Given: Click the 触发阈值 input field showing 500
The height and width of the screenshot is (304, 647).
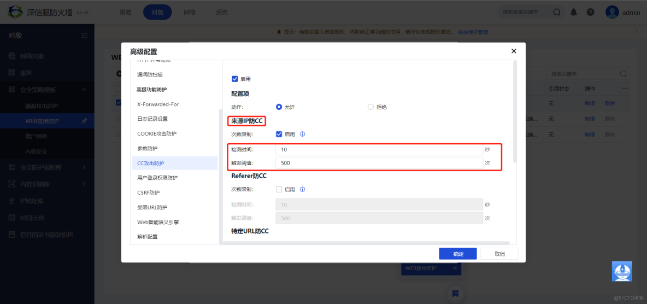Looking at the screenshot, I should click(378, 163).
